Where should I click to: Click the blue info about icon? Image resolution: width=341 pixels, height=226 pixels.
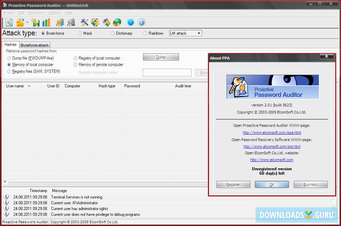tap(141, 22)
